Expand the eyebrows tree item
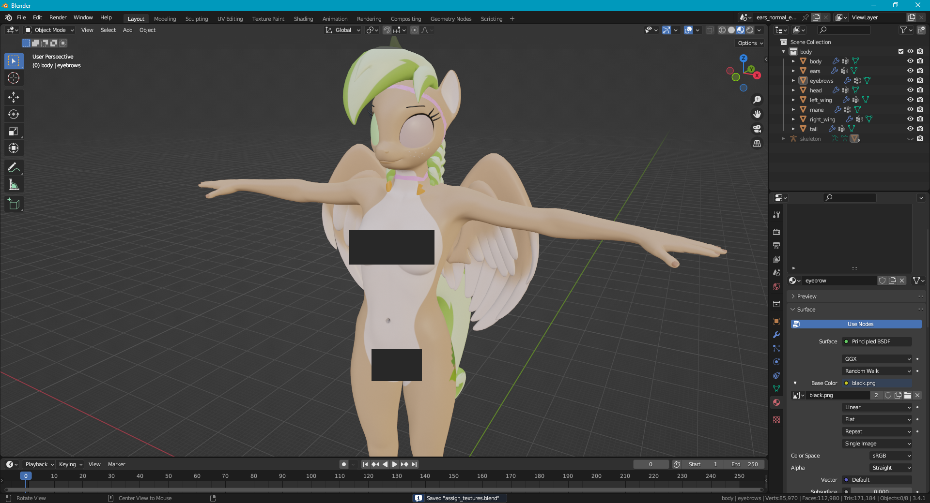Viewport: 930px width, 503px height. tap(793, 80)
